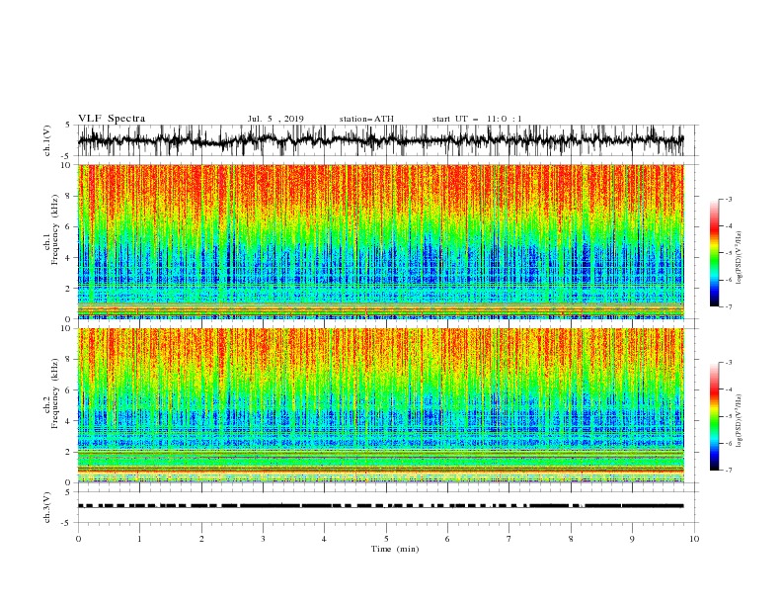
Task: Click the "-7" tick on ch.2 colorbar
Action: coord(728,471)
